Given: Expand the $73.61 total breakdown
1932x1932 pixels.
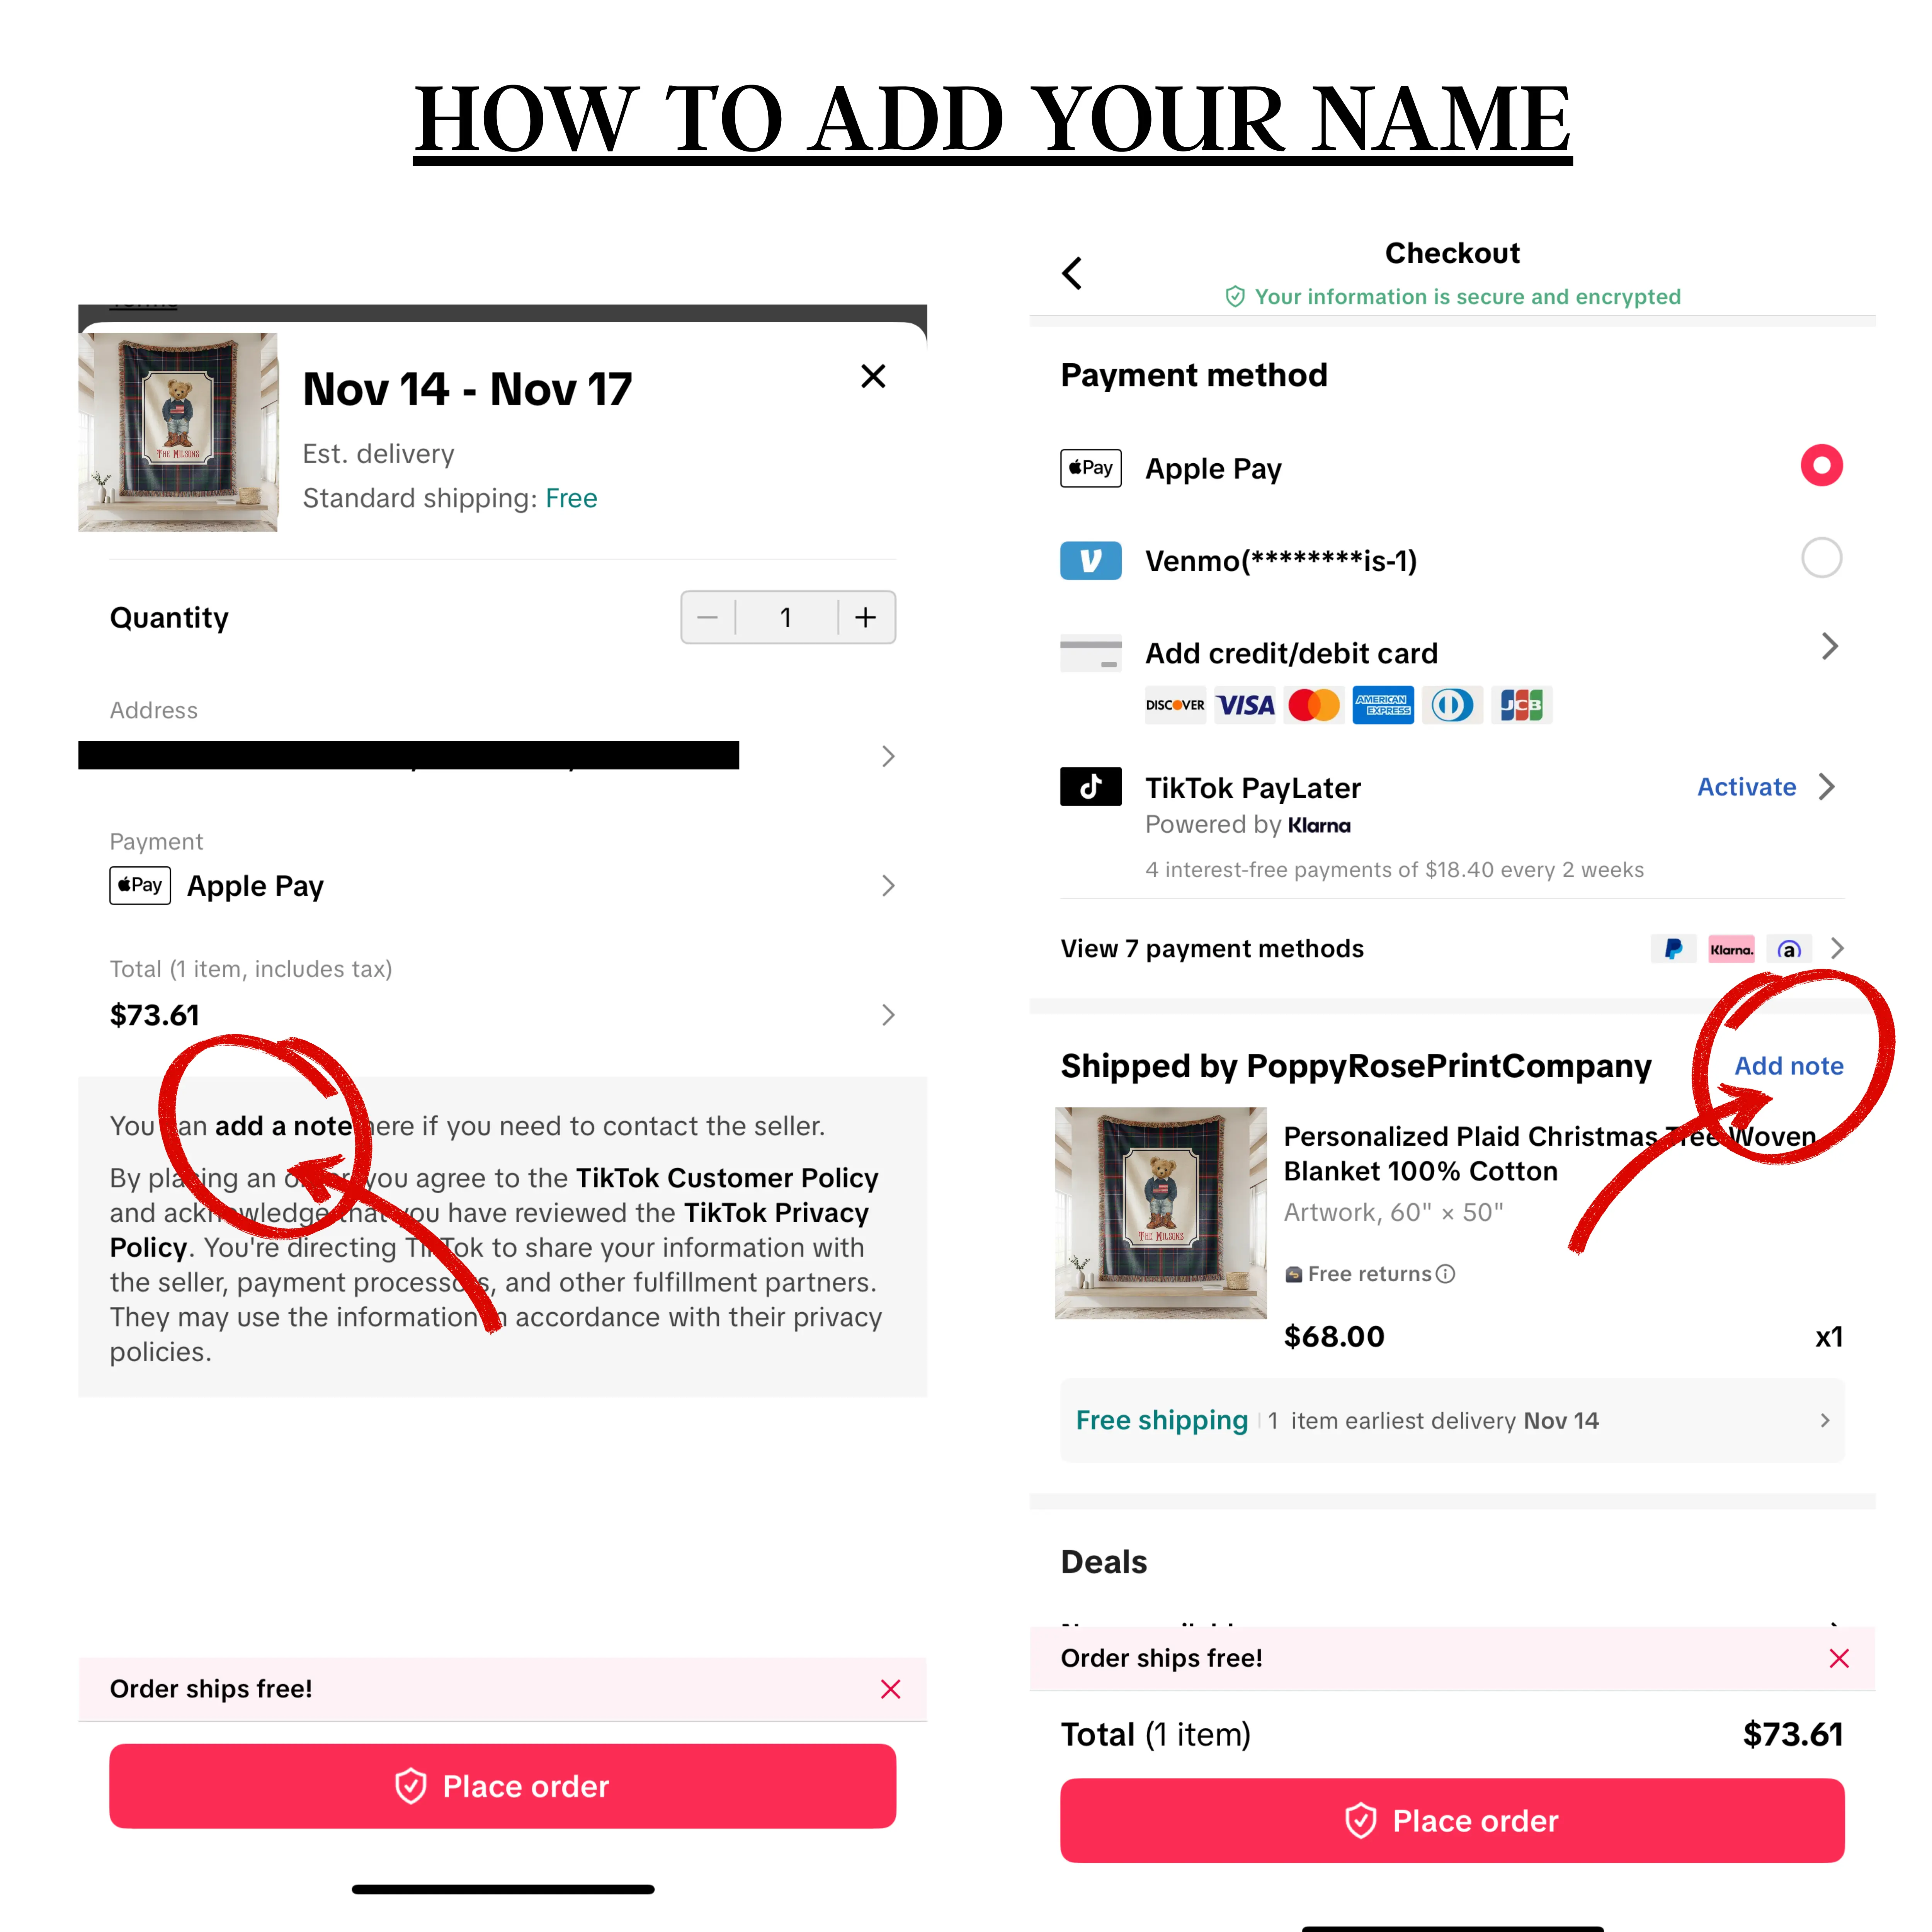Looking at the screenshot, I should click(x=887, y=1015).
